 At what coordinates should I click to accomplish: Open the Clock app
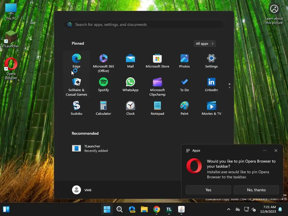point(130,108)
